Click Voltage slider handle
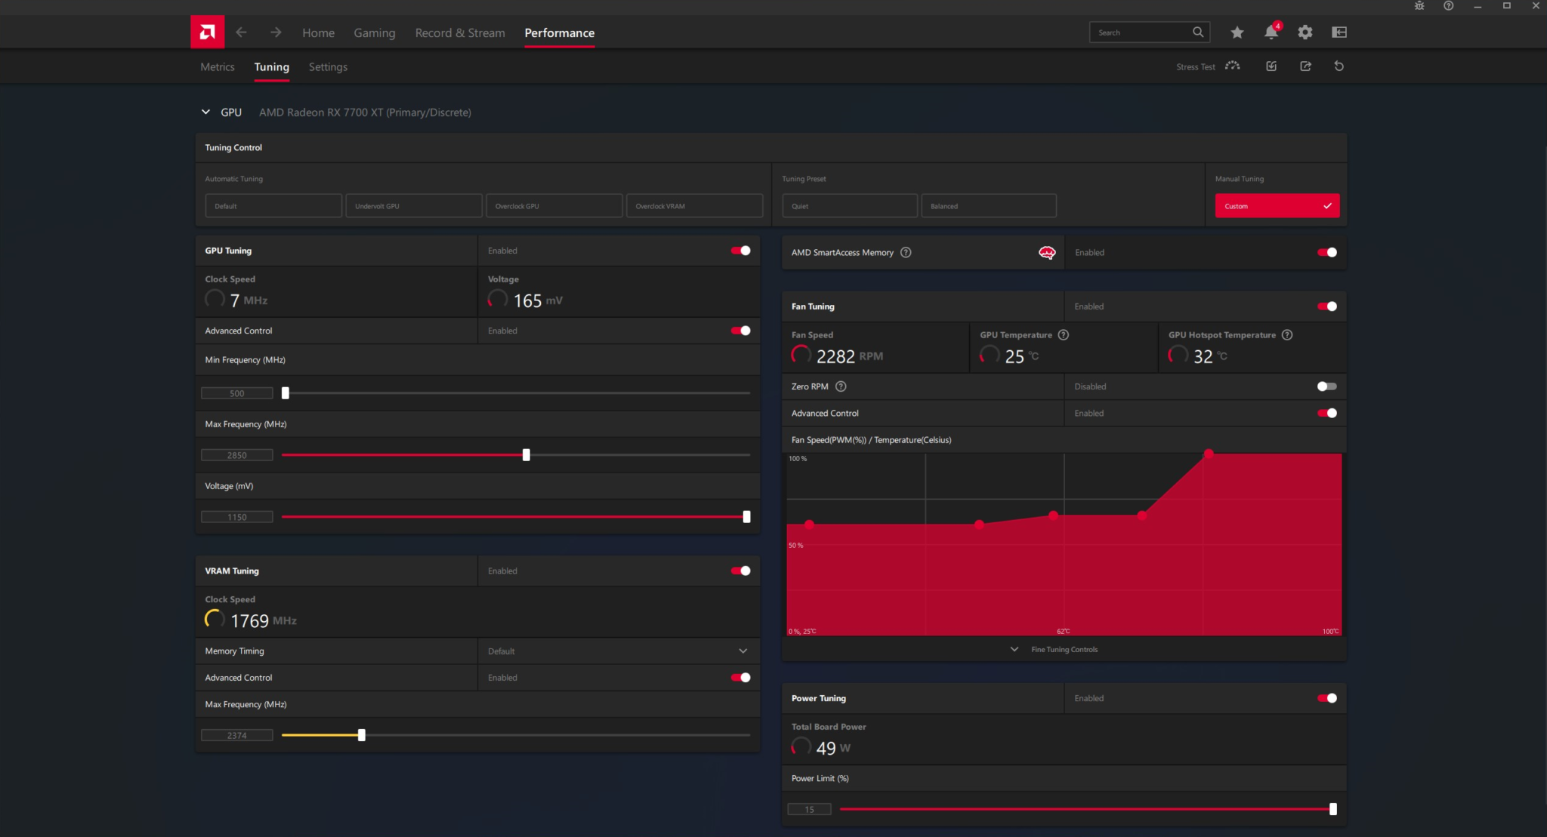Image resolution: width=1547 pixels, height=837 pixels. (746, 517)
